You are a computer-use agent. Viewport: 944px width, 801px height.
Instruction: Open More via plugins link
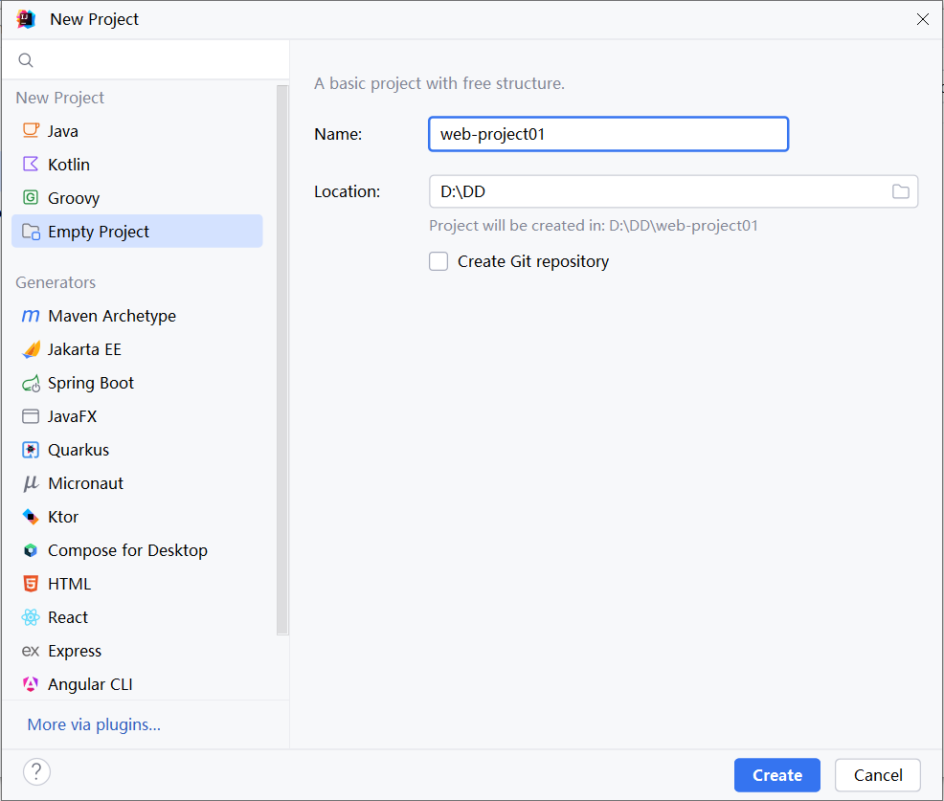93,723
